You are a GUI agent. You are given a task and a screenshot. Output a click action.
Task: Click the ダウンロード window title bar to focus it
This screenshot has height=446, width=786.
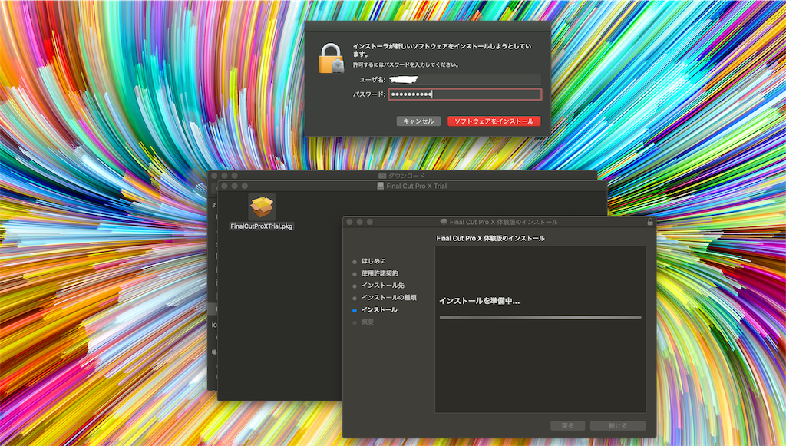(476, 175)
